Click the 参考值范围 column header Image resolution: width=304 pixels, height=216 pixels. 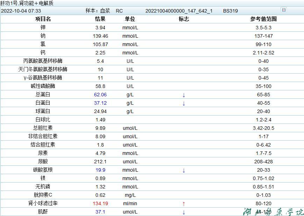263,19
